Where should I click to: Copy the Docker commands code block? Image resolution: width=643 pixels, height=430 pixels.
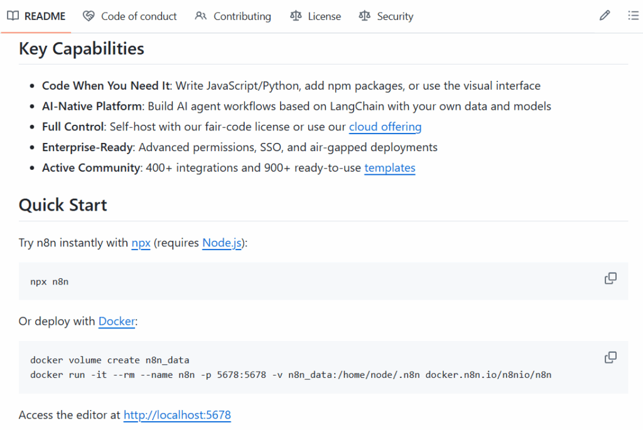pos(610,357)
